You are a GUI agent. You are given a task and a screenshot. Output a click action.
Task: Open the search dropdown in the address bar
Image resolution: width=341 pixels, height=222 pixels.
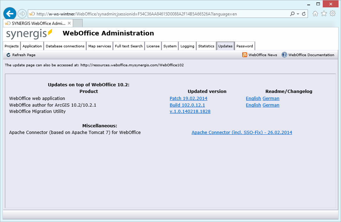pos(298,13)
